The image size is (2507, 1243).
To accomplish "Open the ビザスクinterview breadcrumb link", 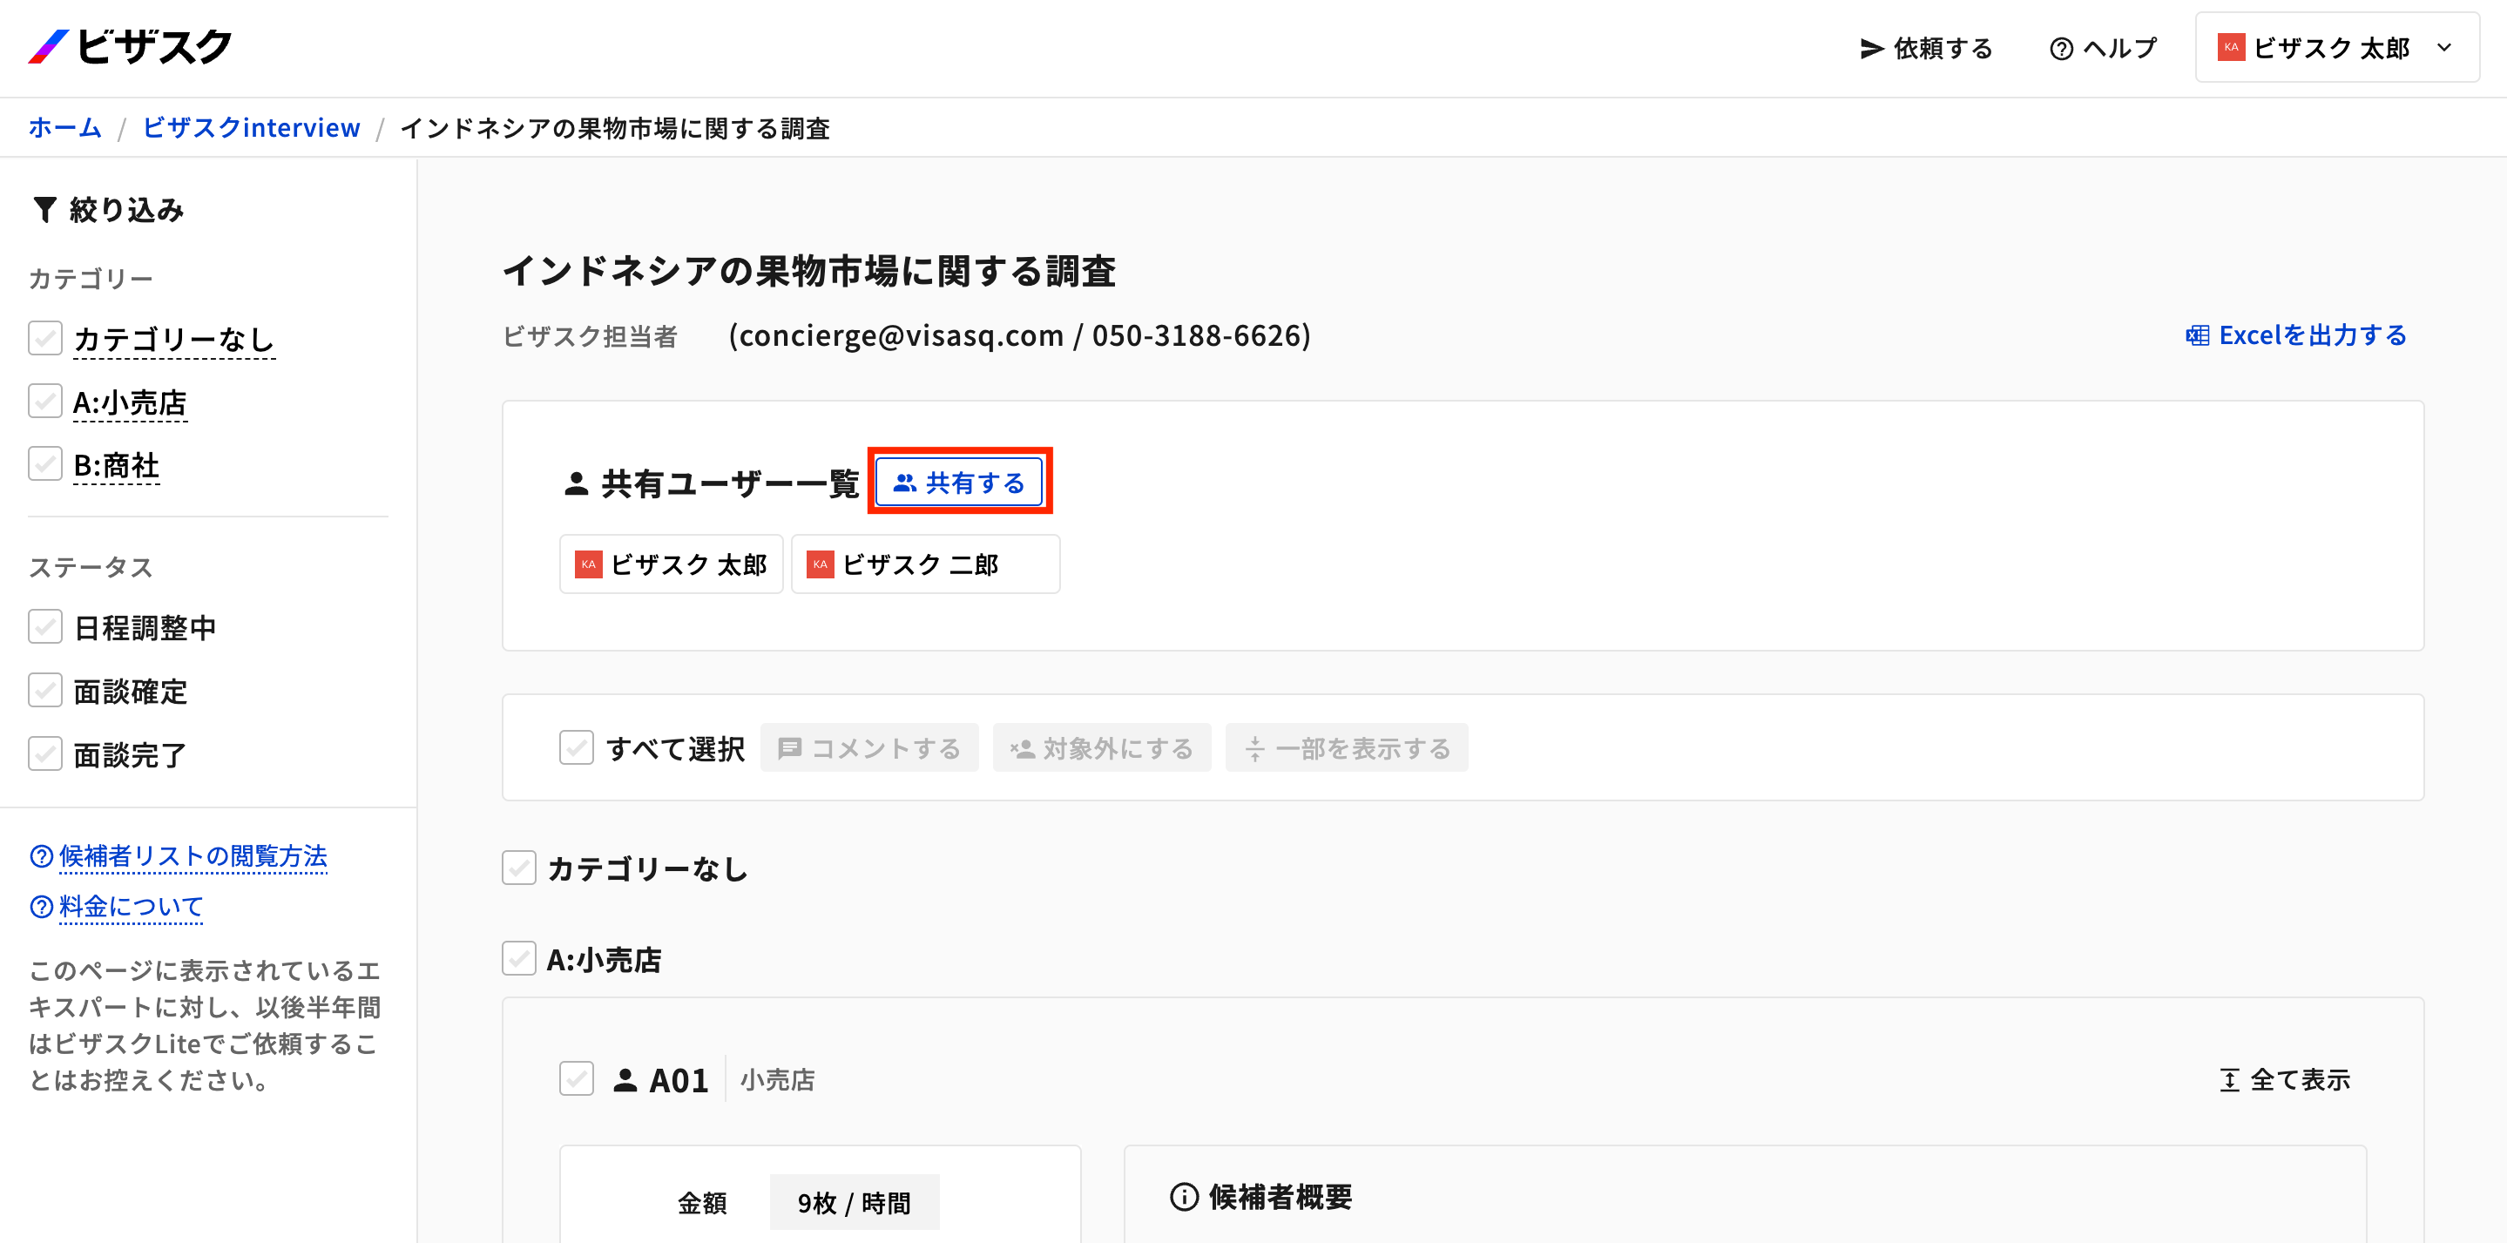I will click(251, 127).
